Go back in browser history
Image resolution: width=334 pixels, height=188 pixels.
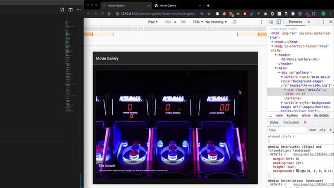(x=88, y=14)
